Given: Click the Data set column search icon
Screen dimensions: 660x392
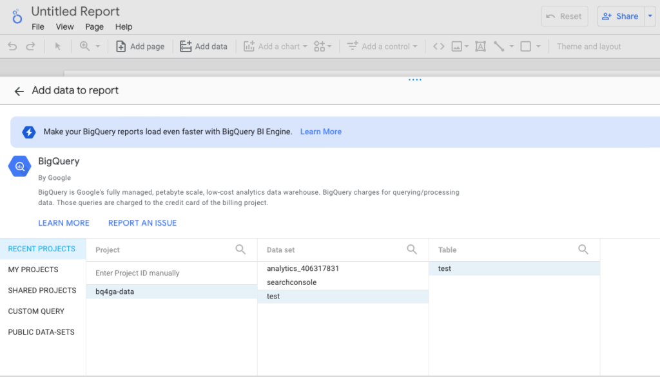Looking at the screenshot, I should [412, 250].
